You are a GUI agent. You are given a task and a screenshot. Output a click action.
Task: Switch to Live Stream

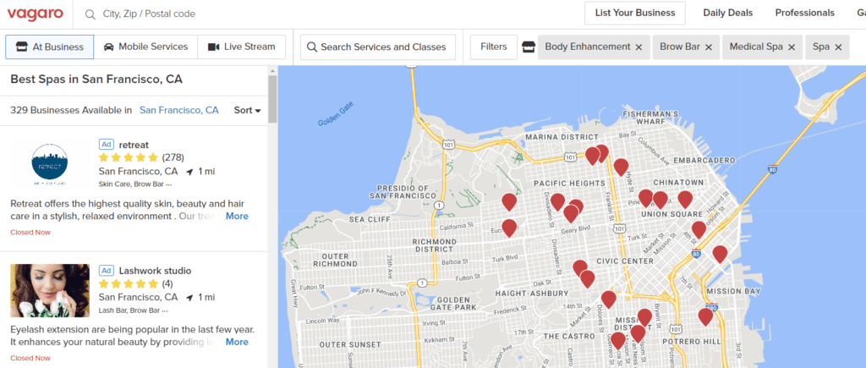pyautogui.click(x=241, y=47)
